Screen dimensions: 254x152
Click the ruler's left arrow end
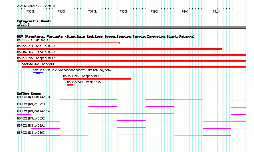click(18, 9)
